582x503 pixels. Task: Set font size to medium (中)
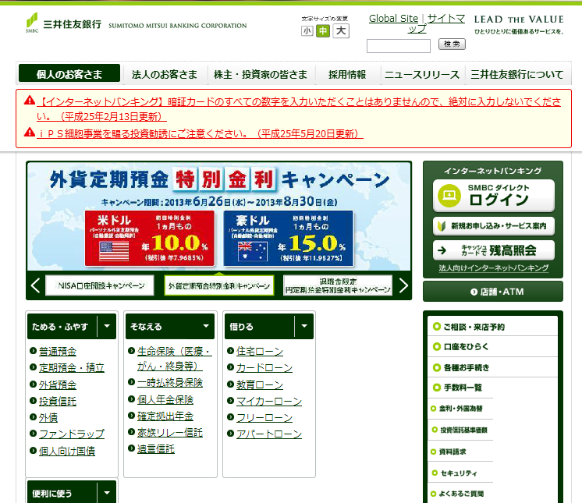[323, 30]
